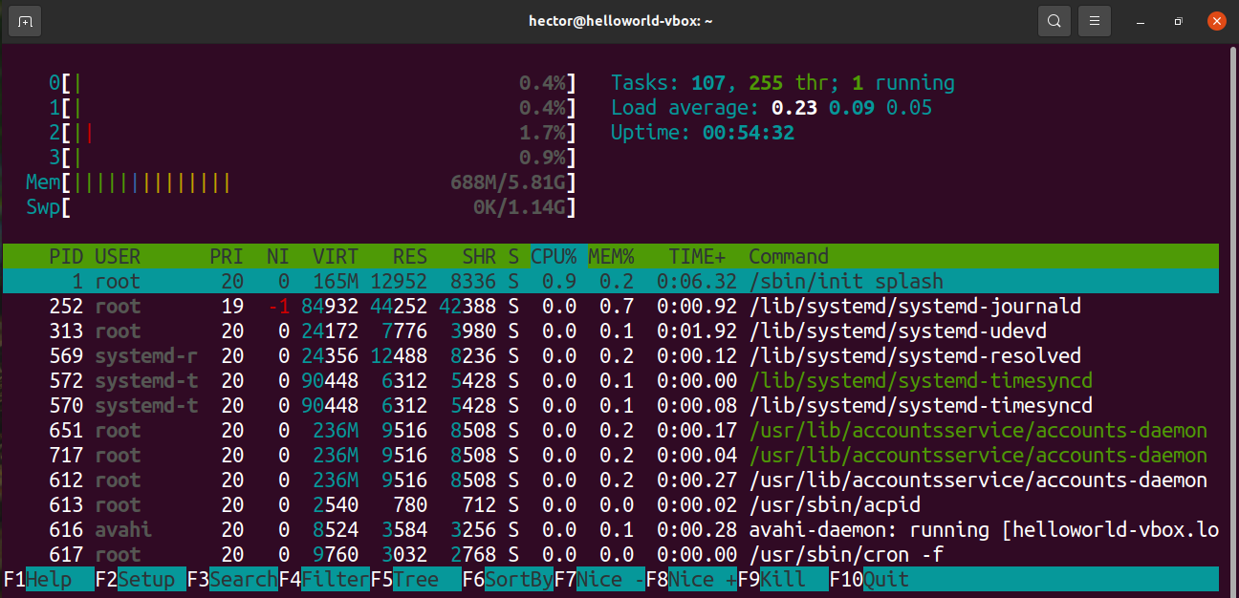Click F9 Kill in function bar
The height and width of the screenshot is (598, 1239).
pos(783,580)
